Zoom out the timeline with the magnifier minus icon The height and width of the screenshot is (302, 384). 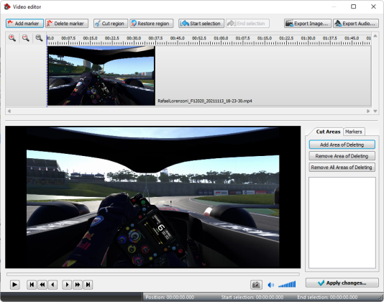26,38
